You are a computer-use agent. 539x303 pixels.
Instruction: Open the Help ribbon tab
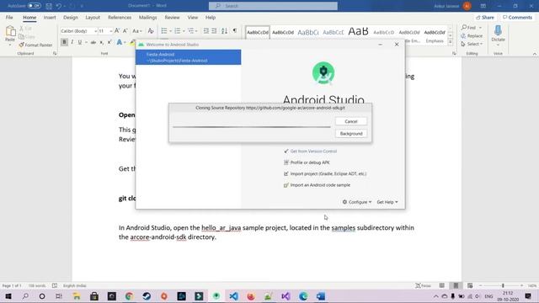pos(211,18)
